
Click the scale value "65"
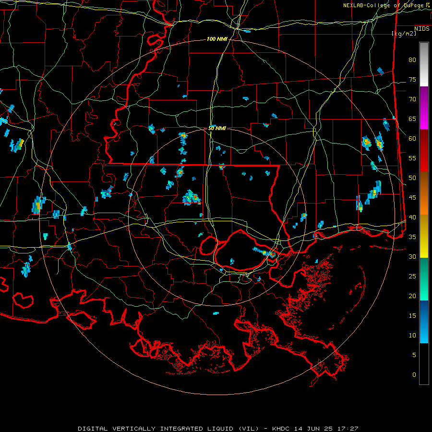pyautogui.click(x=412, y=119)
